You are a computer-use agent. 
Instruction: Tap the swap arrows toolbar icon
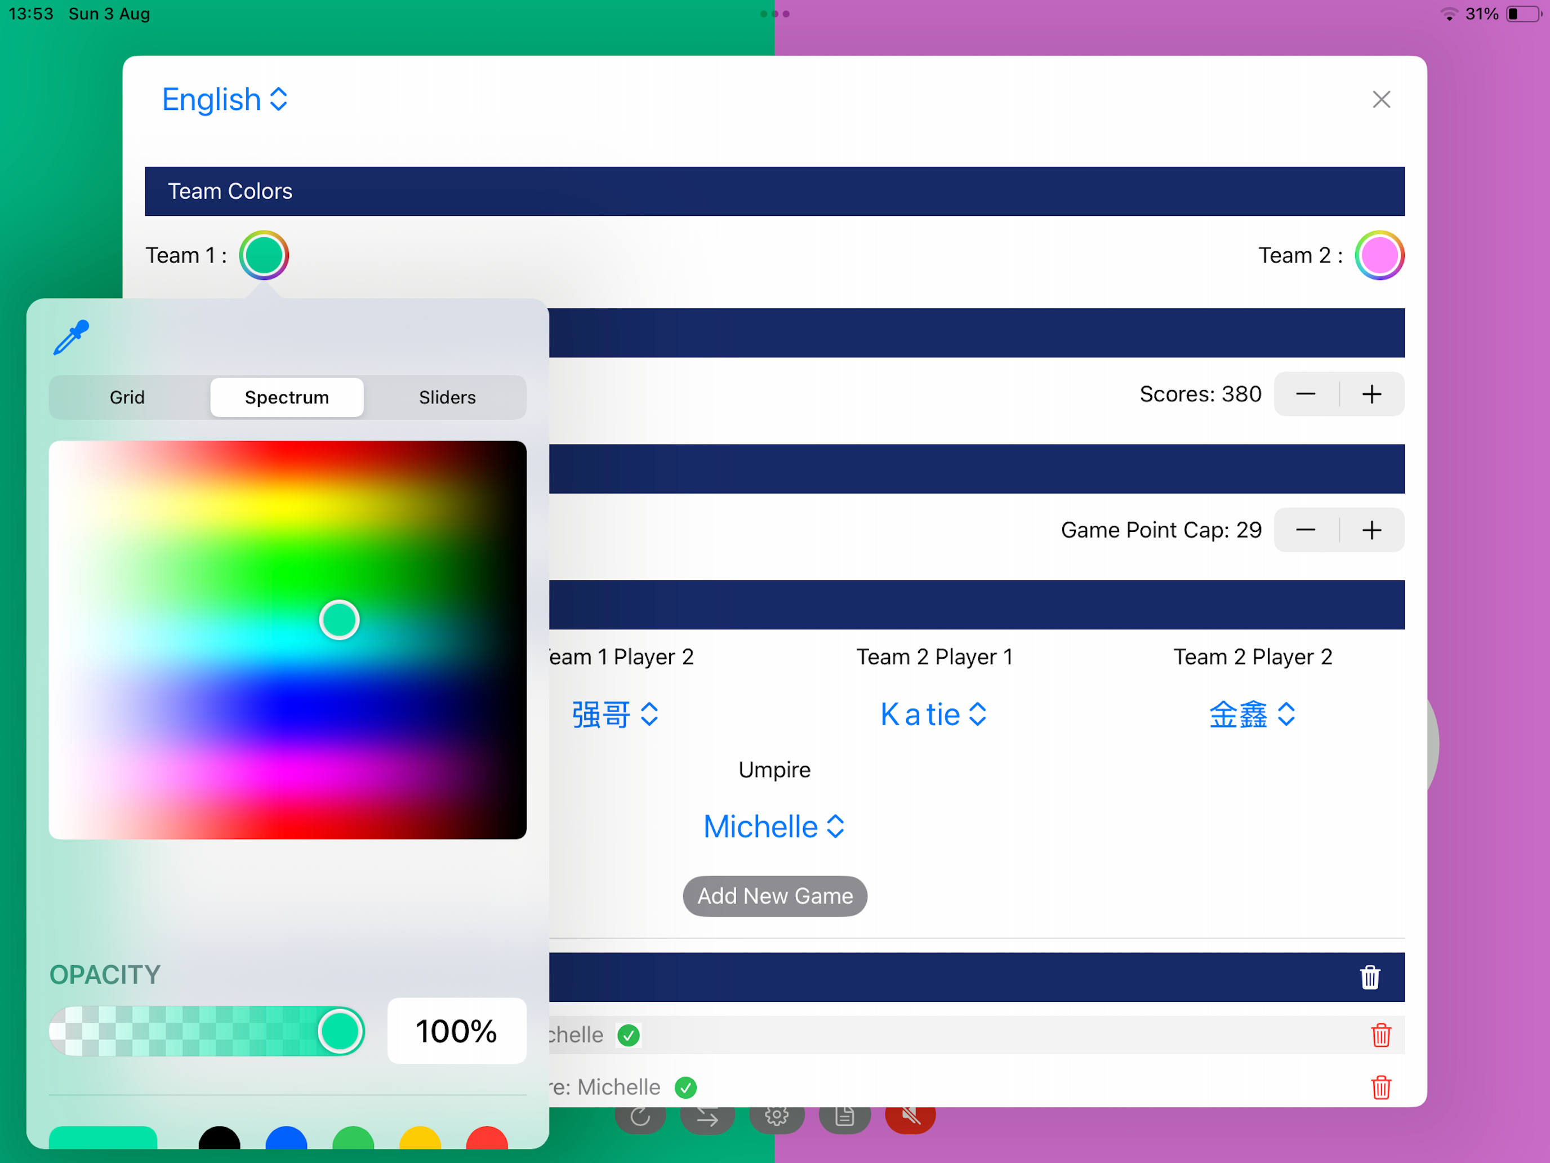tap(707, 1119)
